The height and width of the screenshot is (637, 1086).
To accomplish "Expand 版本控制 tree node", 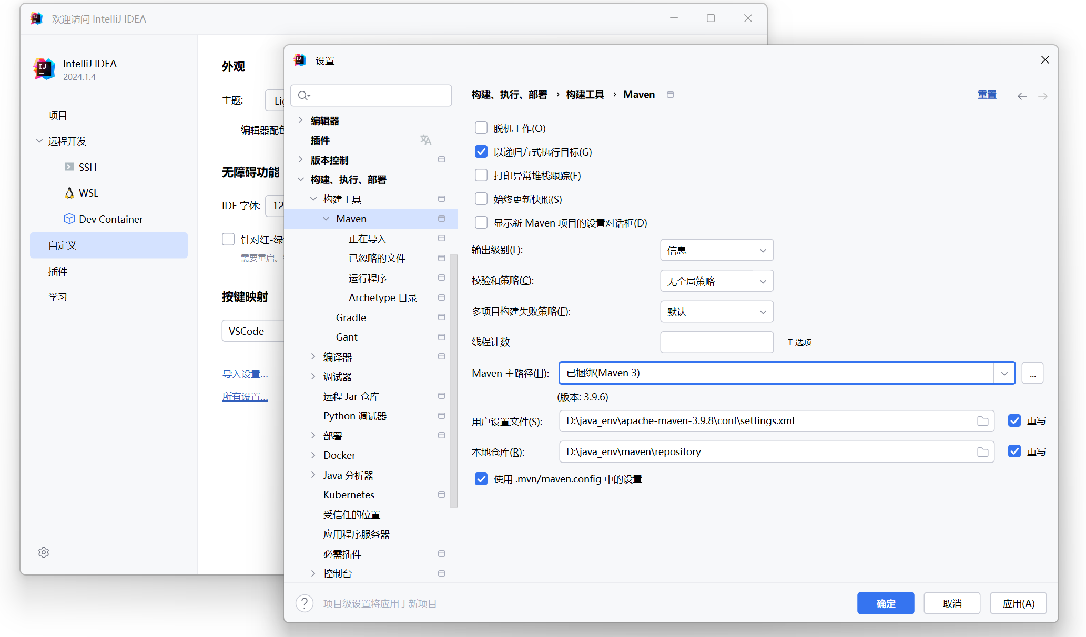I will tap(300, 160).
